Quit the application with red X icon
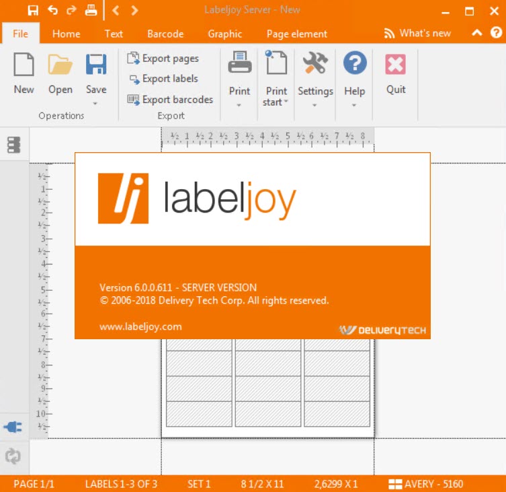 pos(395,65)
